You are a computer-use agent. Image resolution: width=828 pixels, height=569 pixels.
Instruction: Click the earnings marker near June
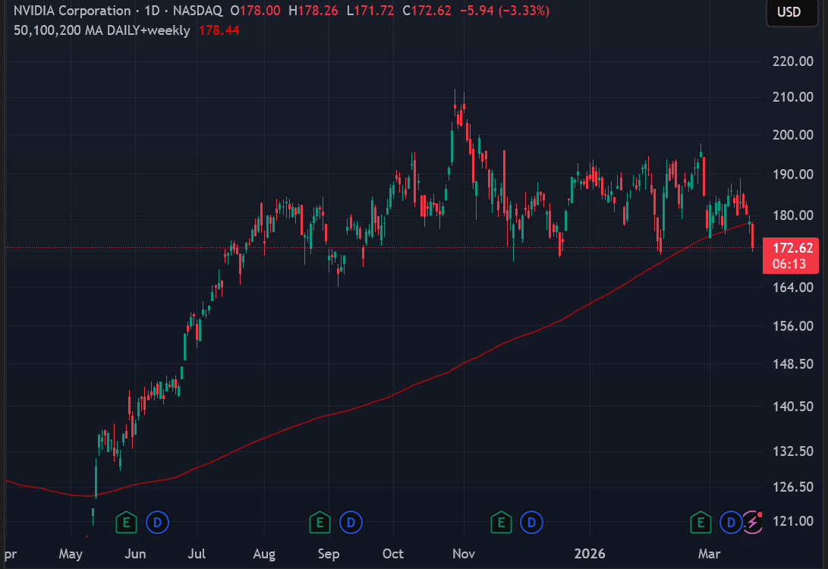coord(126,522)
